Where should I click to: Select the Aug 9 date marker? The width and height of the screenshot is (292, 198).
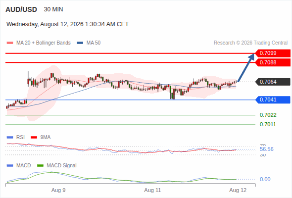point(58,191)
